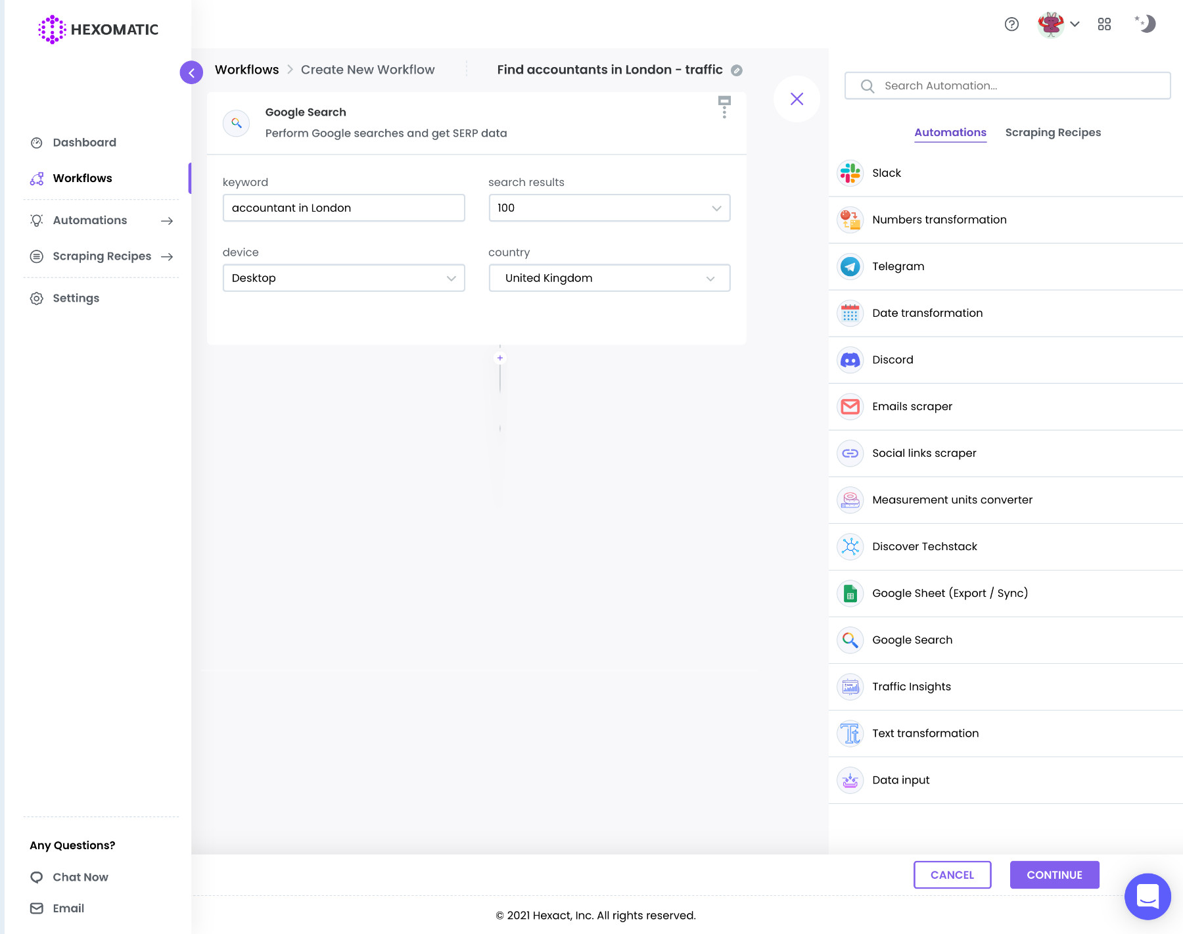The height and width of the screenshot is (934, 1183).
Task: Open the chat widget bubble
Action: tap(1148, 896)
